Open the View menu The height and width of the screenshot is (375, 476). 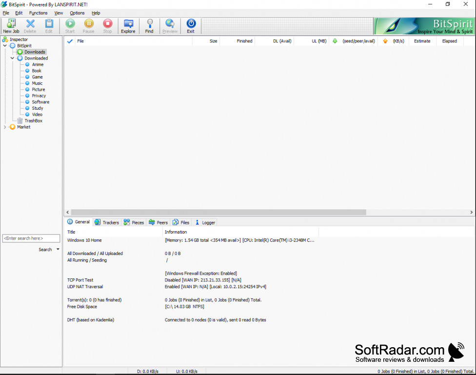tap(59, 13)
